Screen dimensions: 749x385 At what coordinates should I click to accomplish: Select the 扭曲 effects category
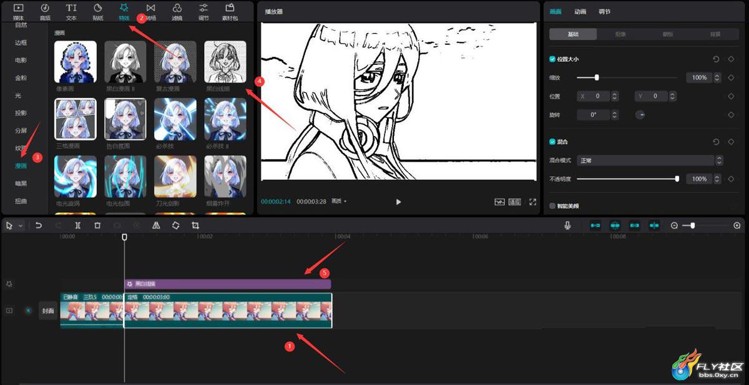(x=21, y=201)
